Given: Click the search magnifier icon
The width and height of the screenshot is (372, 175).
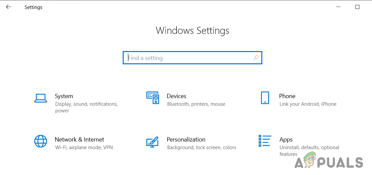Looking at the screenshot, I should click(x=256, y=58).
